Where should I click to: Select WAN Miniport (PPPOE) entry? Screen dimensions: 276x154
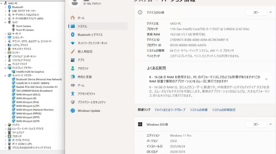point(29,114)
